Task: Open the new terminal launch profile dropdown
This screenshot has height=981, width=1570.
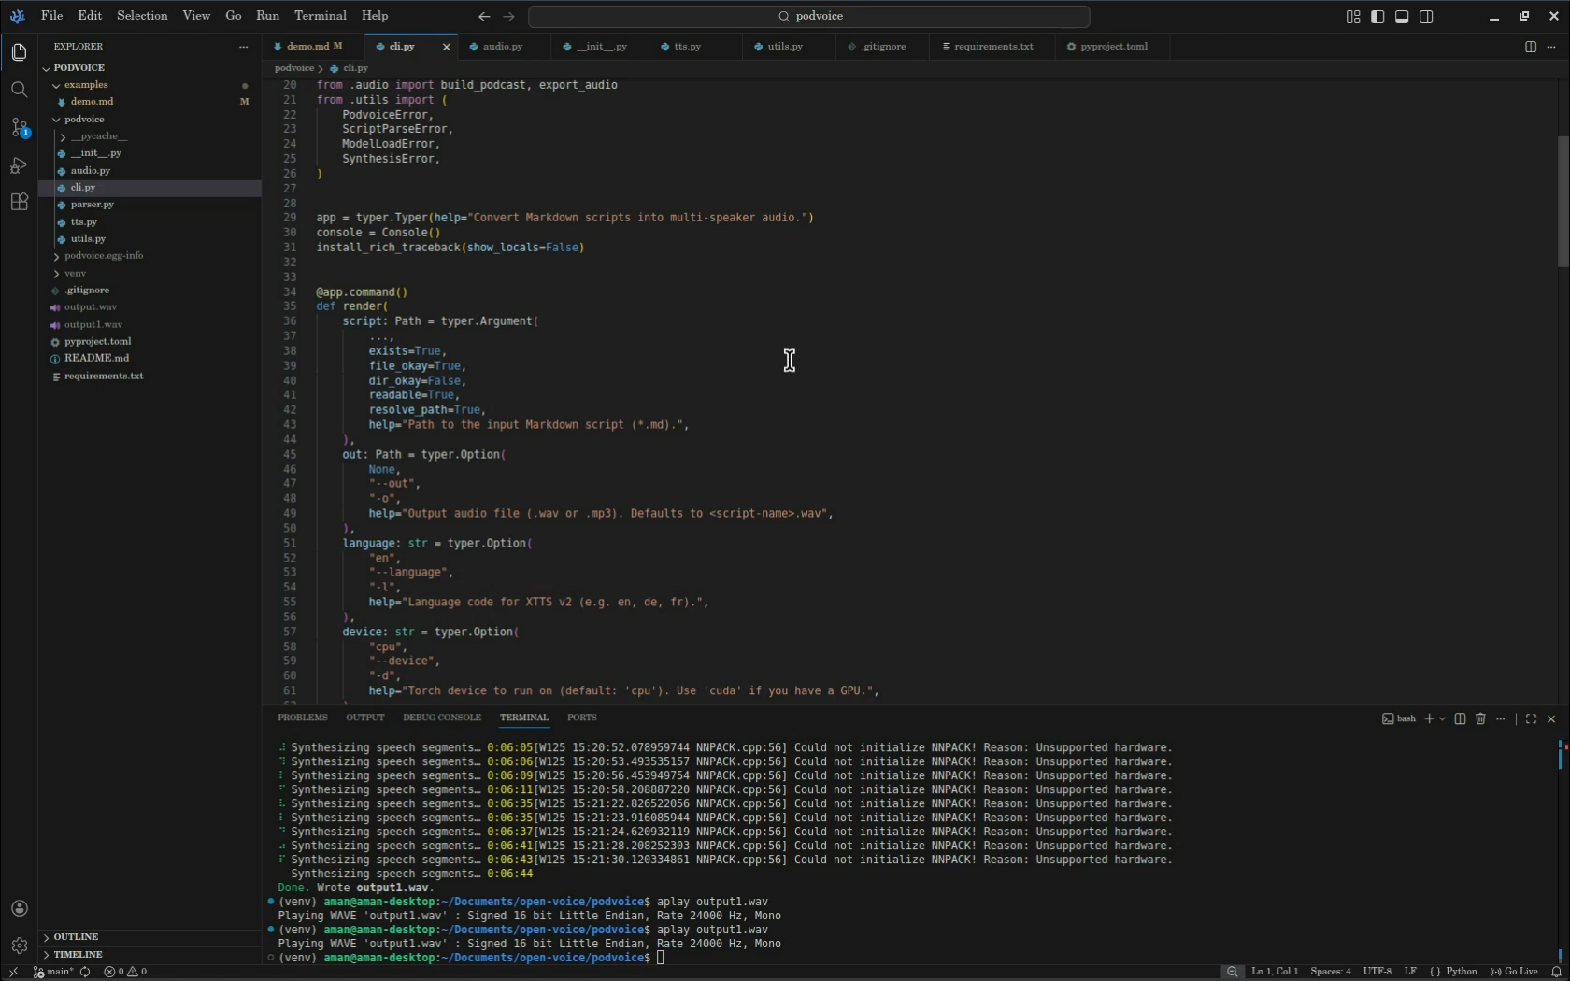Action: pos(1443,718)
